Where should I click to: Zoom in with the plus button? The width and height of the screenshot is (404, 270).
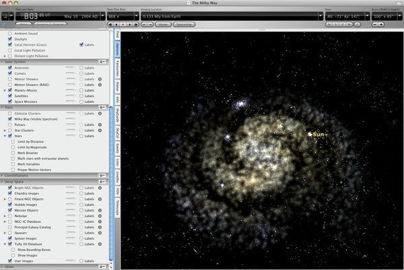click(x=381, y=24)
